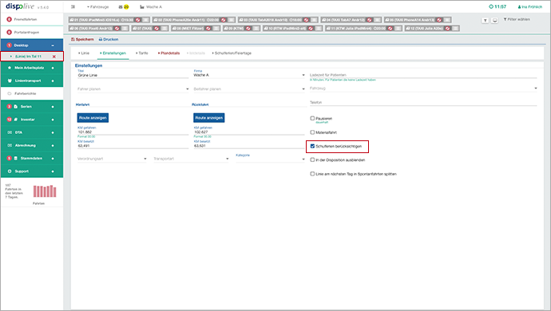Click the blocked status icon on vehicle 08 MIET
Viewport: 551px width, 311px height.
pos(208,29)
